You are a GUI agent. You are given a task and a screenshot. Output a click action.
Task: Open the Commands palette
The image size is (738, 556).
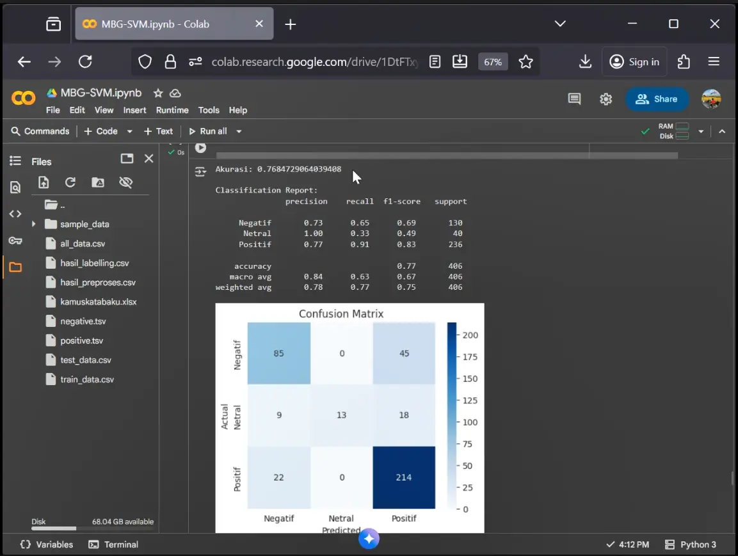tap(41, 131)
